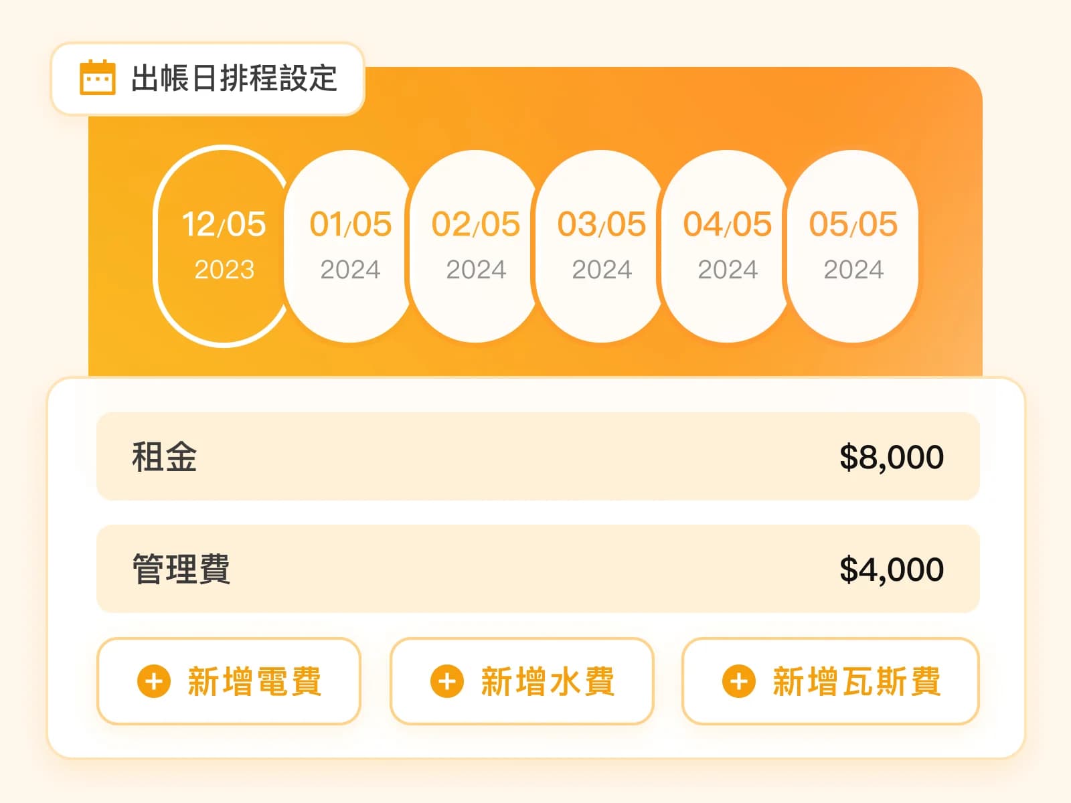Image resolution: width=1071 pixels, height=803 pixels.
Task: Switch to the 03/05 2024 billing date
Action: pos(601,246)
